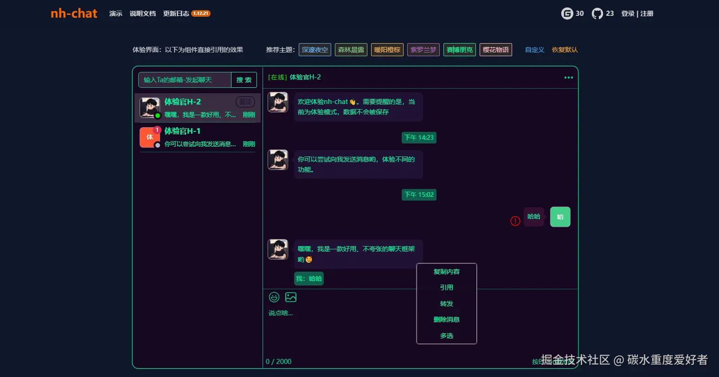This screenshot has width=719, height=377.
Task: Switch to the 赛博朋克 theme
Action: pos(459,50)
